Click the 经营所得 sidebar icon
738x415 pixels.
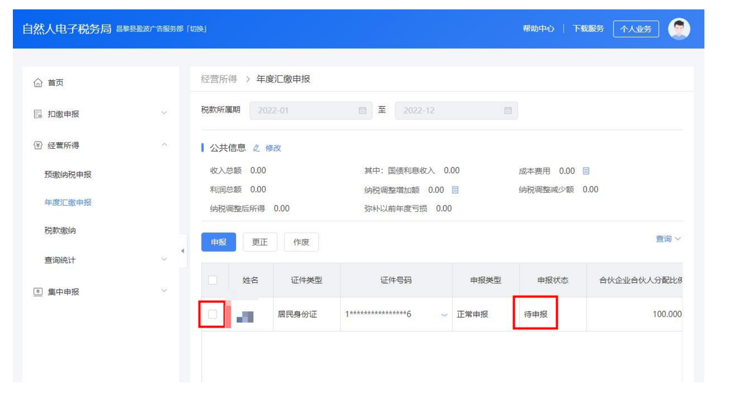coord(38,145)
